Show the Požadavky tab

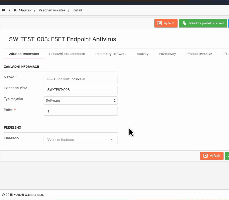click(167, 54)
